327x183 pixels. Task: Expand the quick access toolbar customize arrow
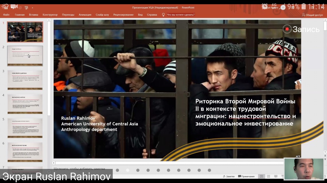tap(32, 8)
